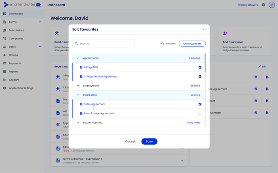Click the Application Settings gear icon

(x=4, y=88)
